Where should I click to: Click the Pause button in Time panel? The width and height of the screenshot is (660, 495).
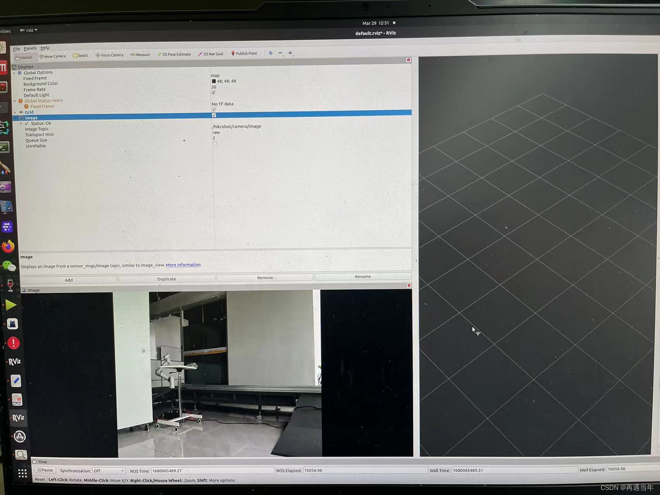(x=45, y=470)
